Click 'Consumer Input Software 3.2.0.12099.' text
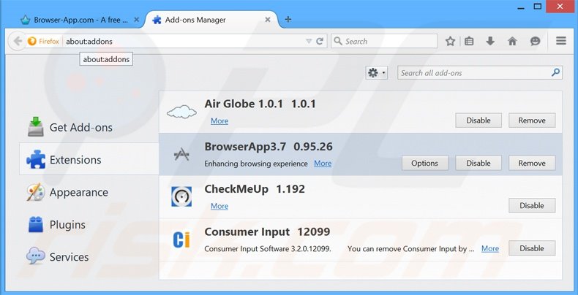This screenshot has width=578, height=295. coord(268,249)
